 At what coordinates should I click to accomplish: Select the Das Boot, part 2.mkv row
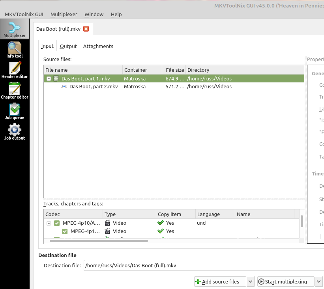pos(174,86)
